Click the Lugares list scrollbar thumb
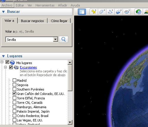148x127 pixels. click(70, 78)
